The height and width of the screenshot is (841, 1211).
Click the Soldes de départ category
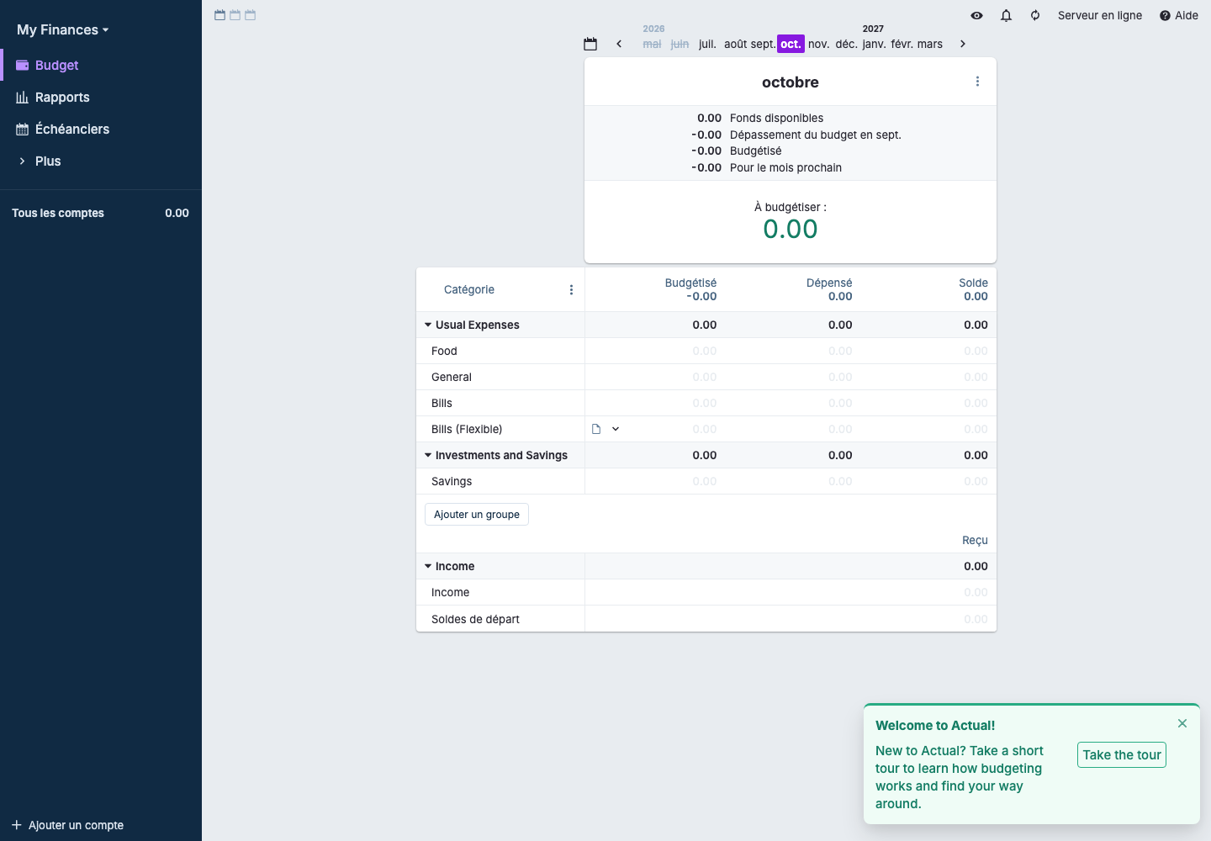click(x=475, y=619)
